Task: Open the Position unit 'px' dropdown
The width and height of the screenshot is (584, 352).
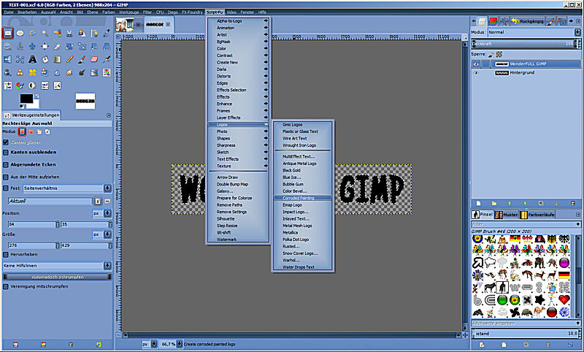Action: (x=102, y=213)
